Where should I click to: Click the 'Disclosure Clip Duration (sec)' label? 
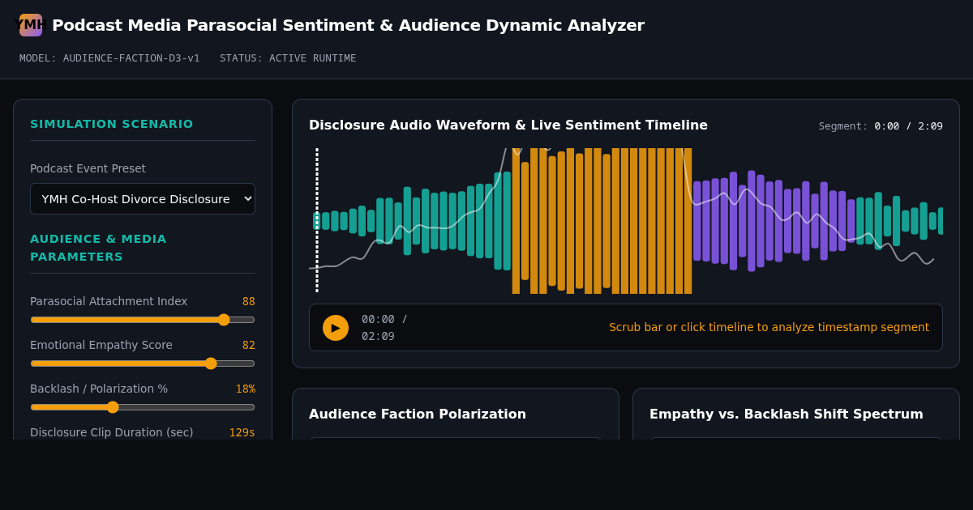112,432
